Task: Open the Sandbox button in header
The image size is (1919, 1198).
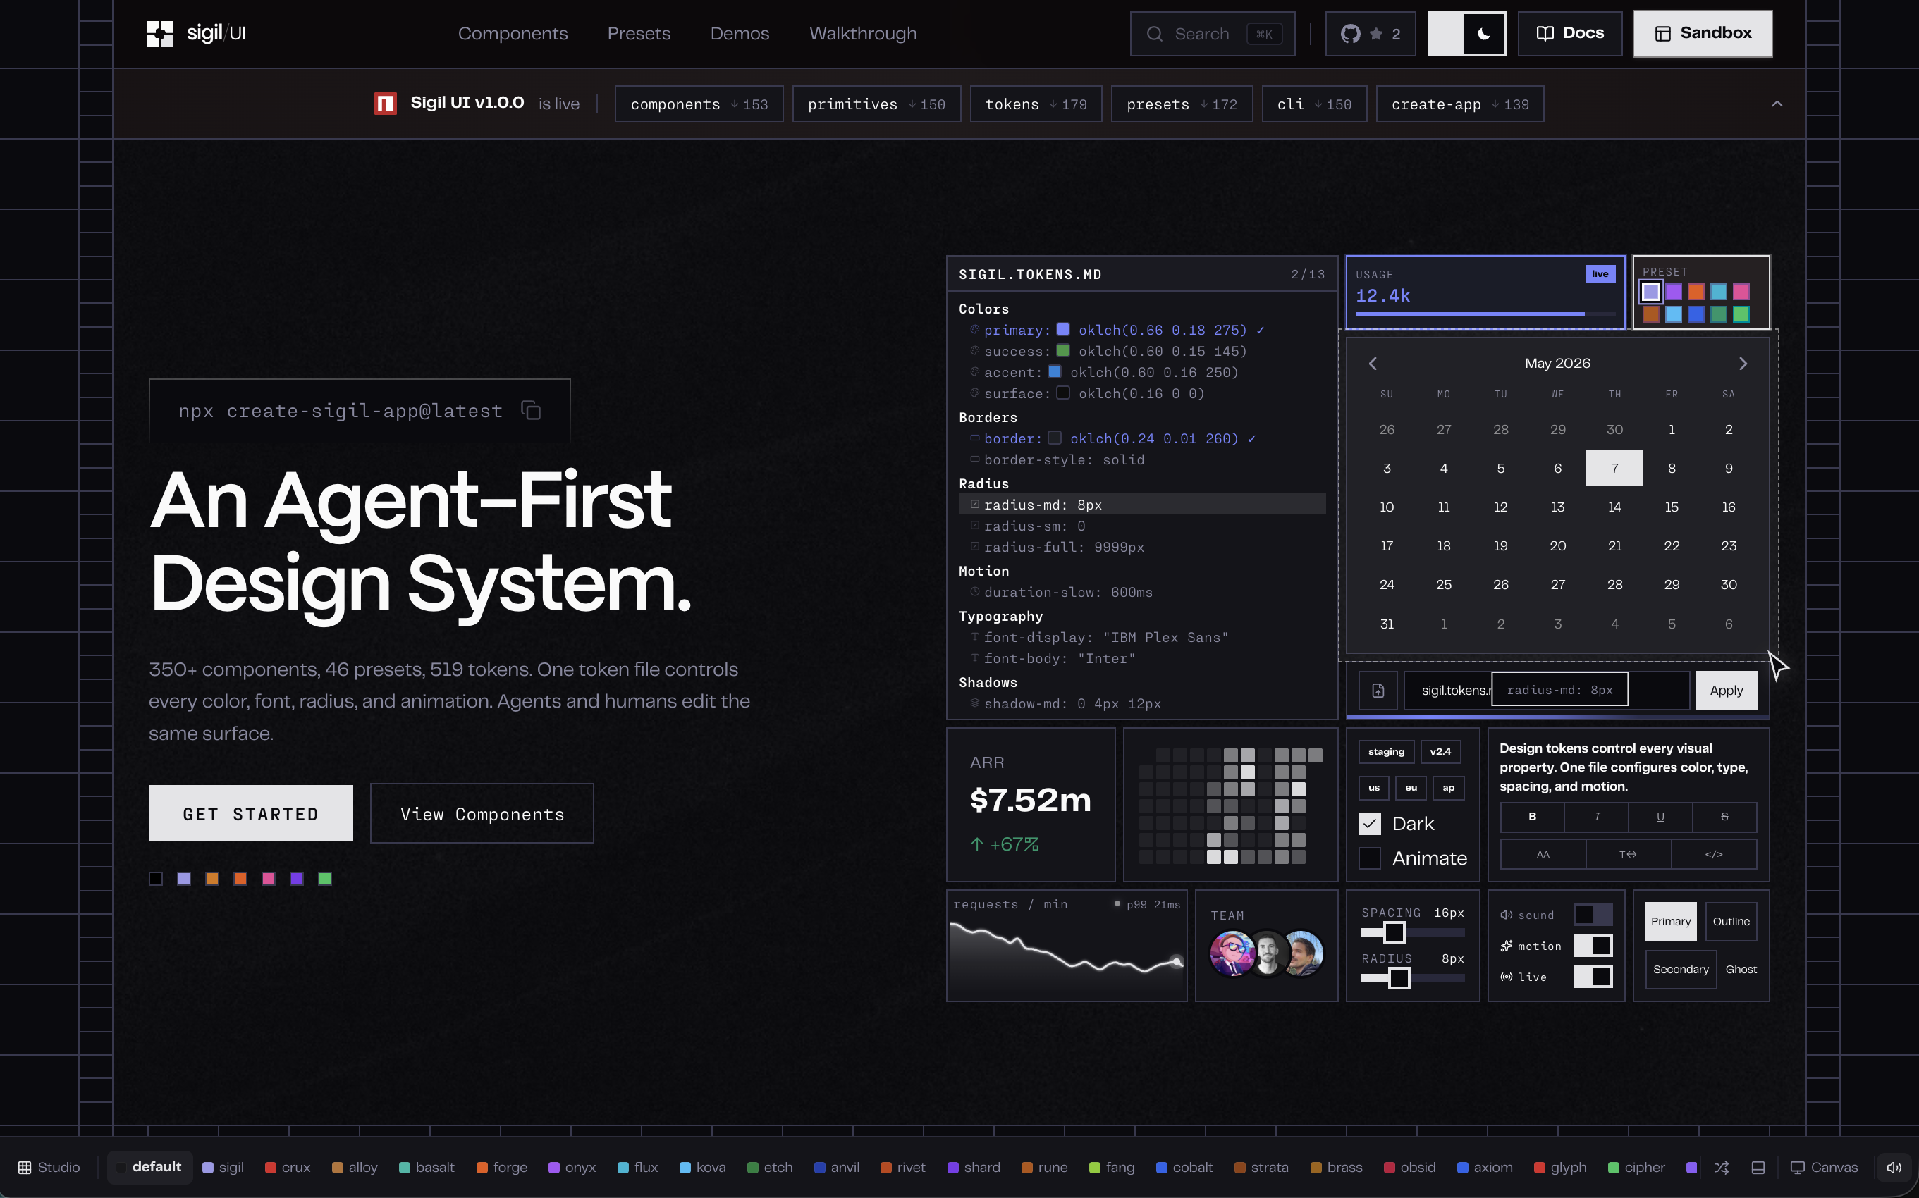Action: (1702, 33)
